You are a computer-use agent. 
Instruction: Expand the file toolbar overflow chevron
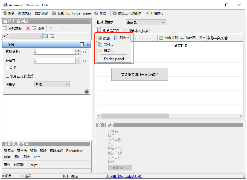point(241,37)
